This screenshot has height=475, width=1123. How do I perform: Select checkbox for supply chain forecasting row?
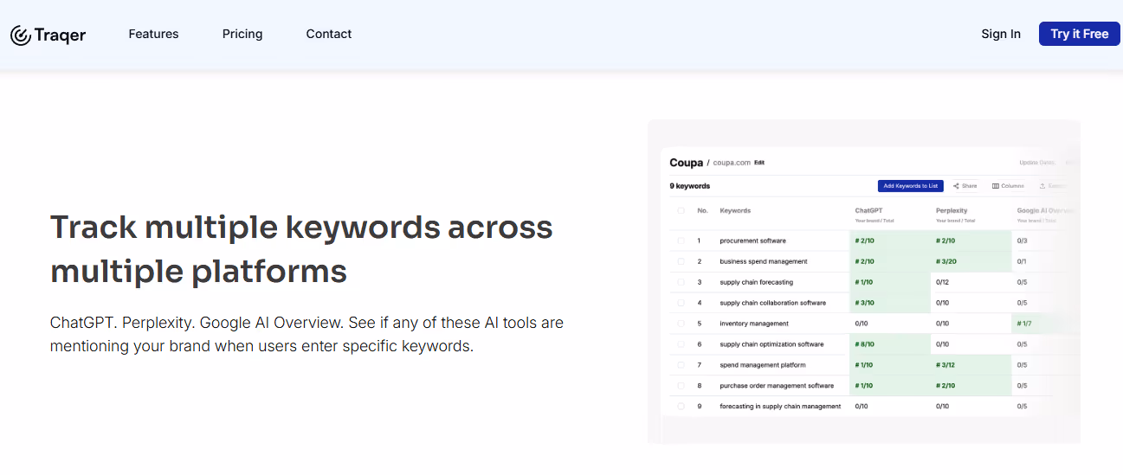[681, 282]
